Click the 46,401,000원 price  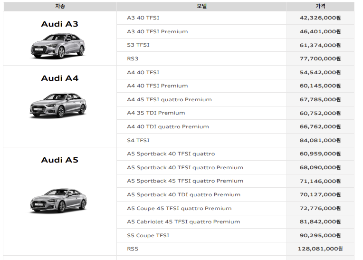click(320, 31)
